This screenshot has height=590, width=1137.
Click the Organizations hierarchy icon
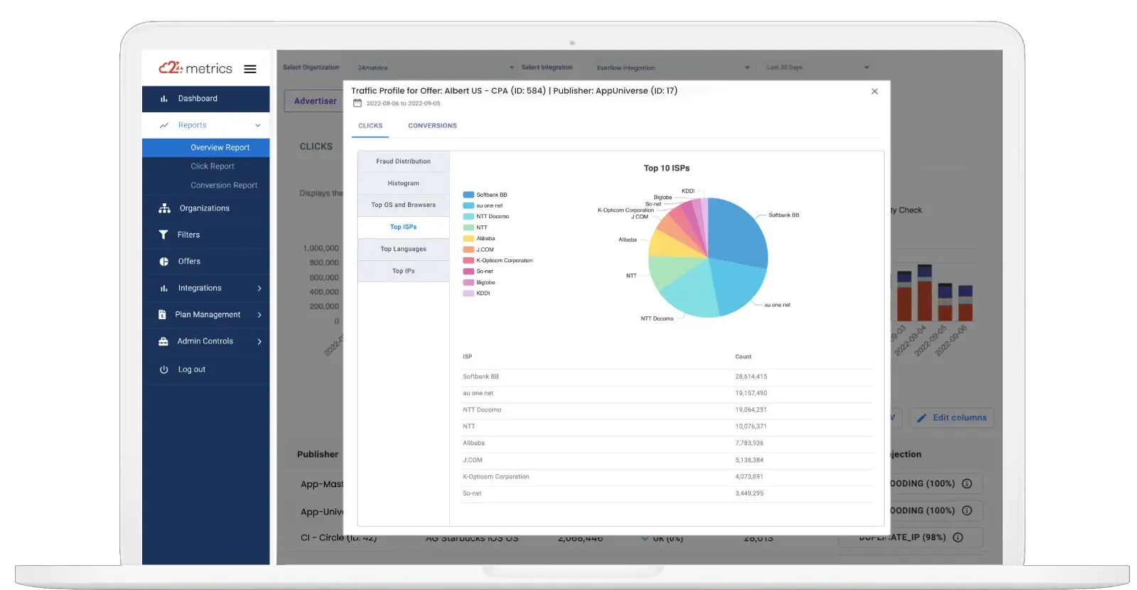(164, 208)
